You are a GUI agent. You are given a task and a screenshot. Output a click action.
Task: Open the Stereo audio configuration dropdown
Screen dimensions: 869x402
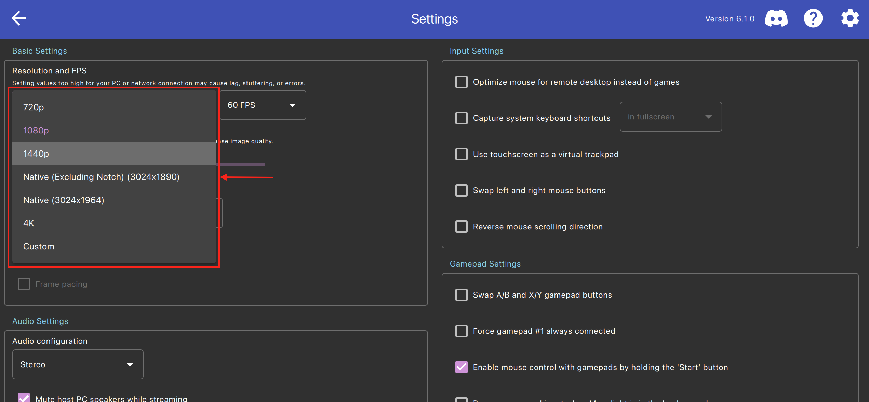pos(77,364)
